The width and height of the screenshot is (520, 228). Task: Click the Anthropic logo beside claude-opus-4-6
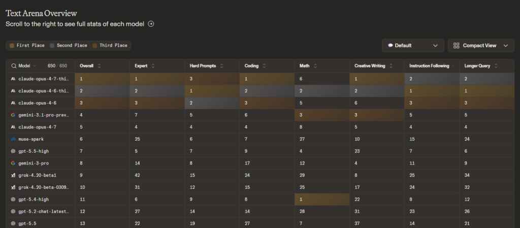[13, 103]
